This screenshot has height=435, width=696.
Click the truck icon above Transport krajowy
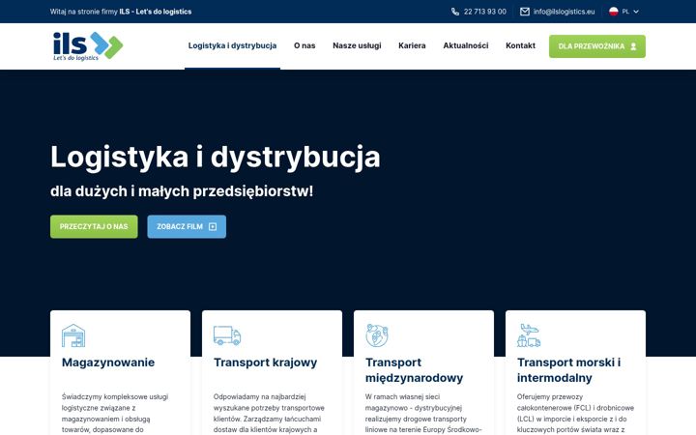click(x=227, y=335)
